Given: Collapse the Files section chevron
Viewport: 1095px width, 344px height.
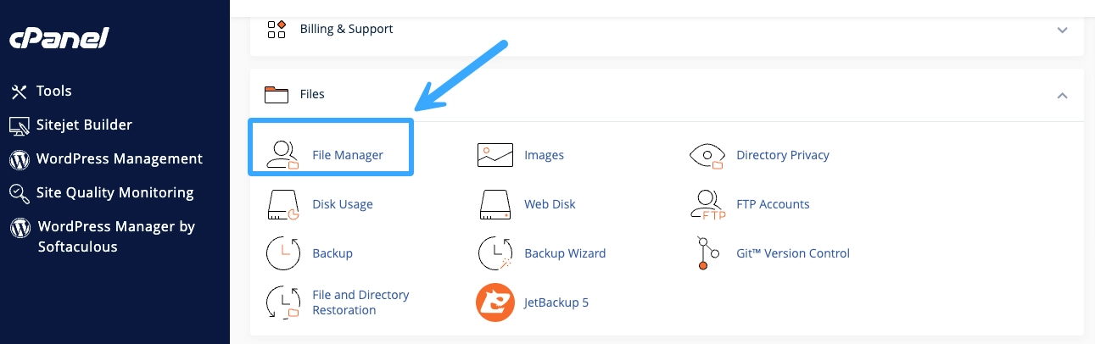Looking at the screenshot, I should (x=1062, y=95).
